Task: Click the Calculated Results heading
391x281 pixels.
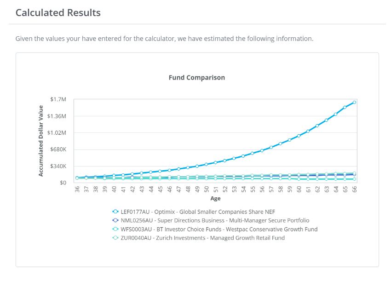Action: [58, 12]
